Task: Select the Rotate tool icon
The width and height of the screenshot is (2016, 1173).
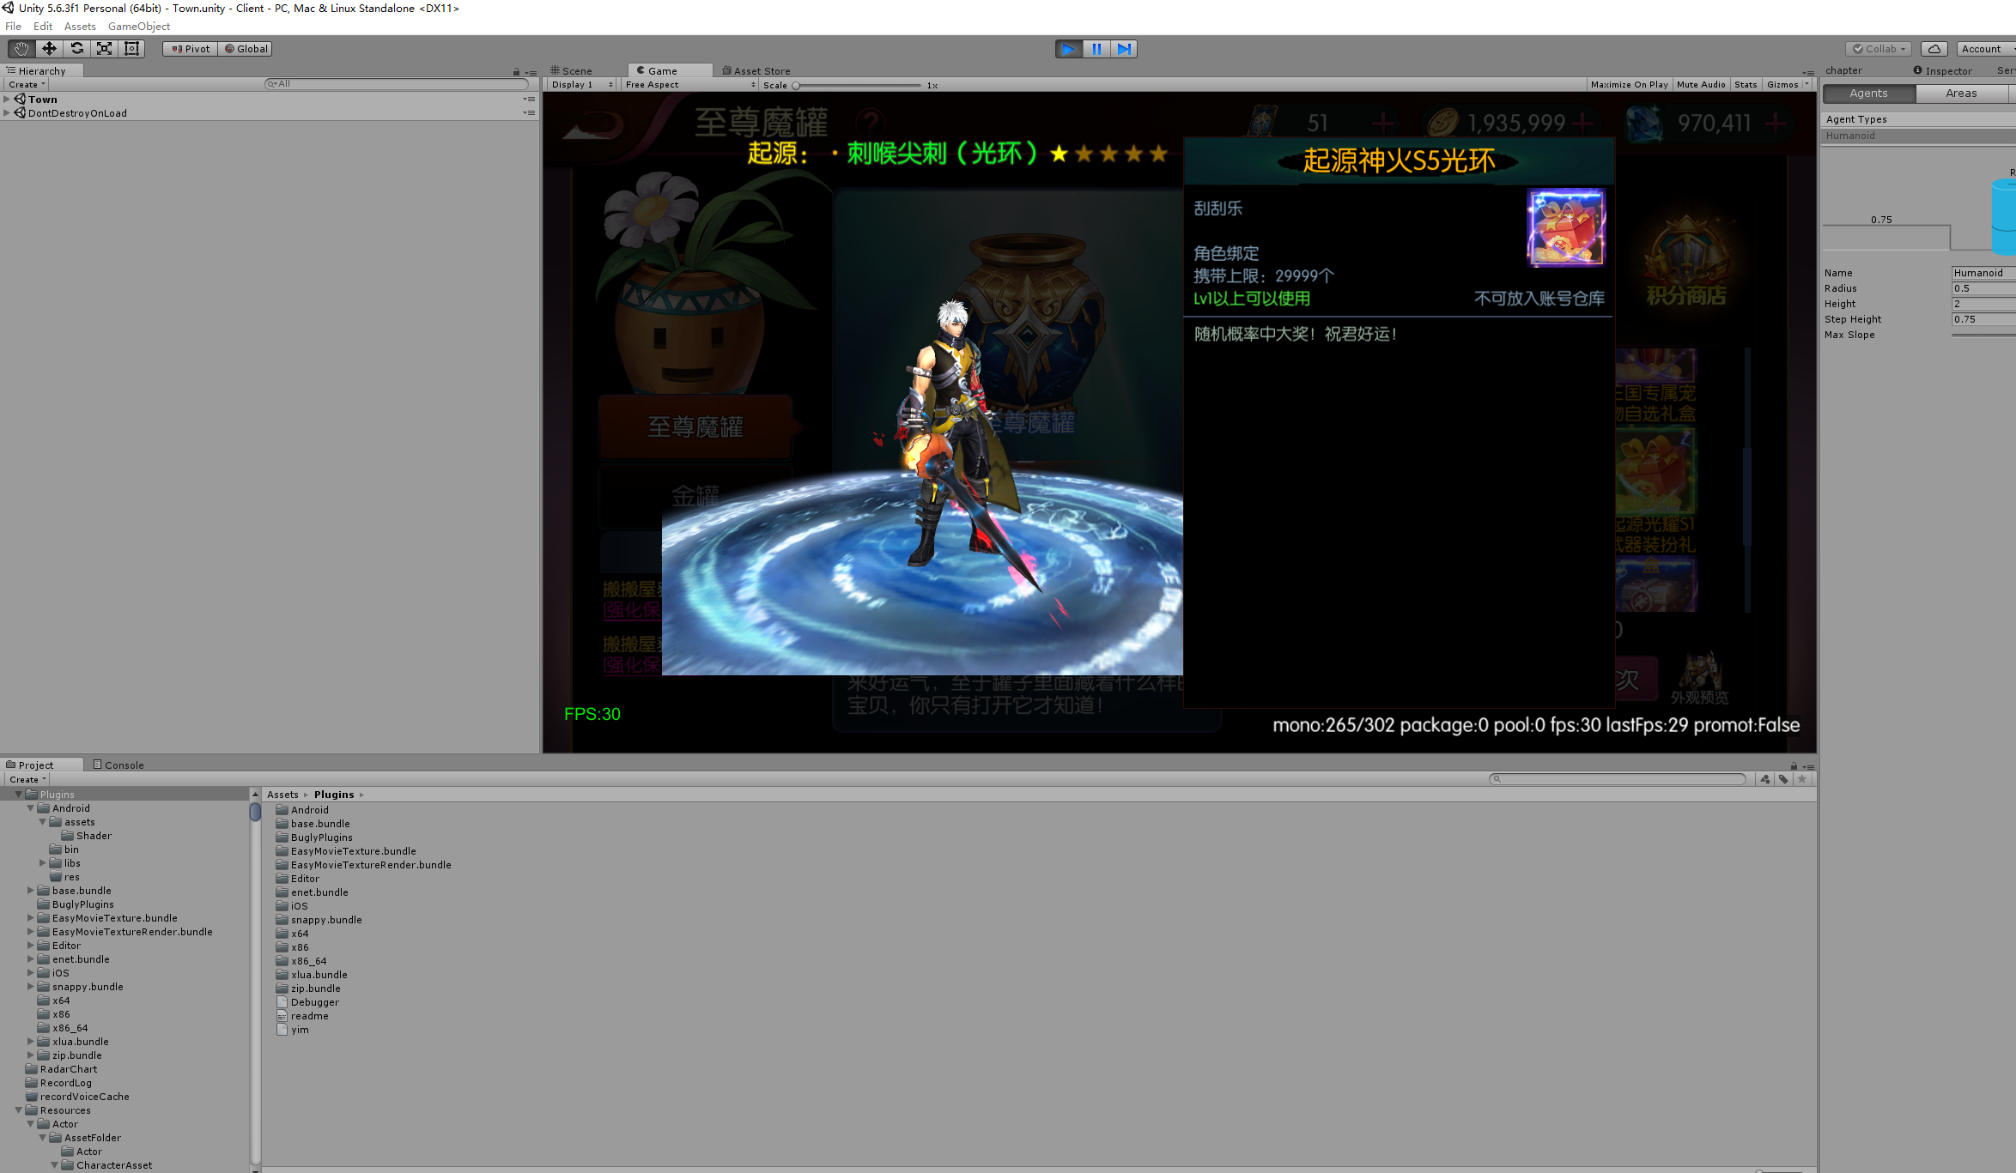Action: tap(76, 49)
